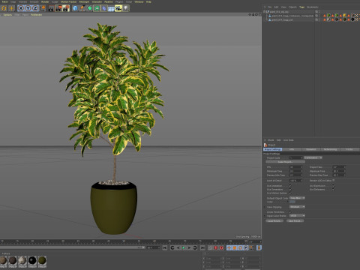Add a cube primitive object icon
Image resolution: width=360 pixels, height=270 pixels.
[75, 8]
